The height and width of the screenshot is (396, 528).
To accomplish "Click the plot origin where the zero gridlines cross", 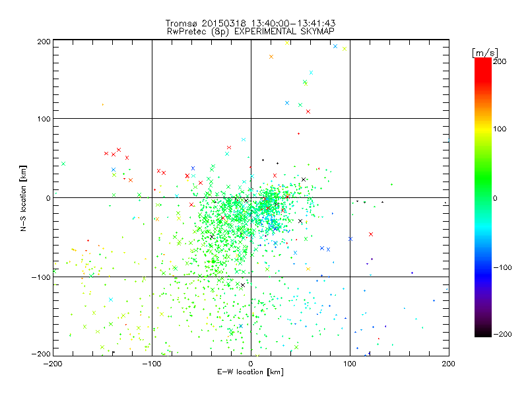I will click(x=251, y=197).
